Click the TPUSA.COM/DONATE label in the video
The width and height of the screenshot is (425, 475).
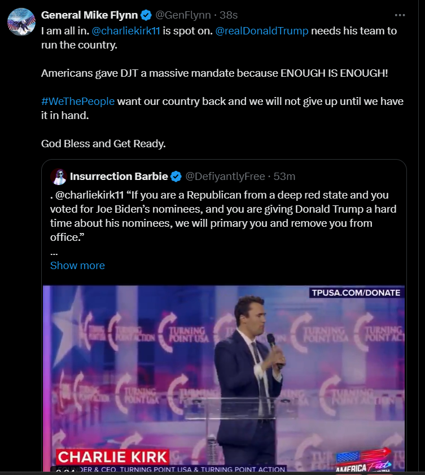[x=356, y=293]
